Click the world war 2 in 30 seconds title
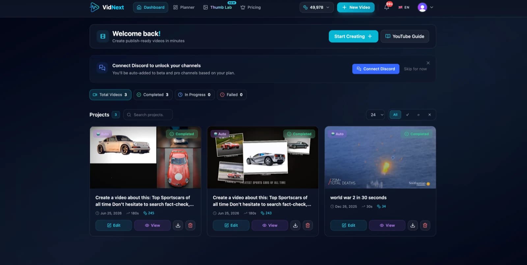The width and height of the screenshot is (527, 265). [358, 198]
